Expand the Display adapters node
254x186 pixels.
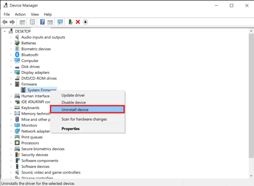pyautogui.click(x=11, y=72)
